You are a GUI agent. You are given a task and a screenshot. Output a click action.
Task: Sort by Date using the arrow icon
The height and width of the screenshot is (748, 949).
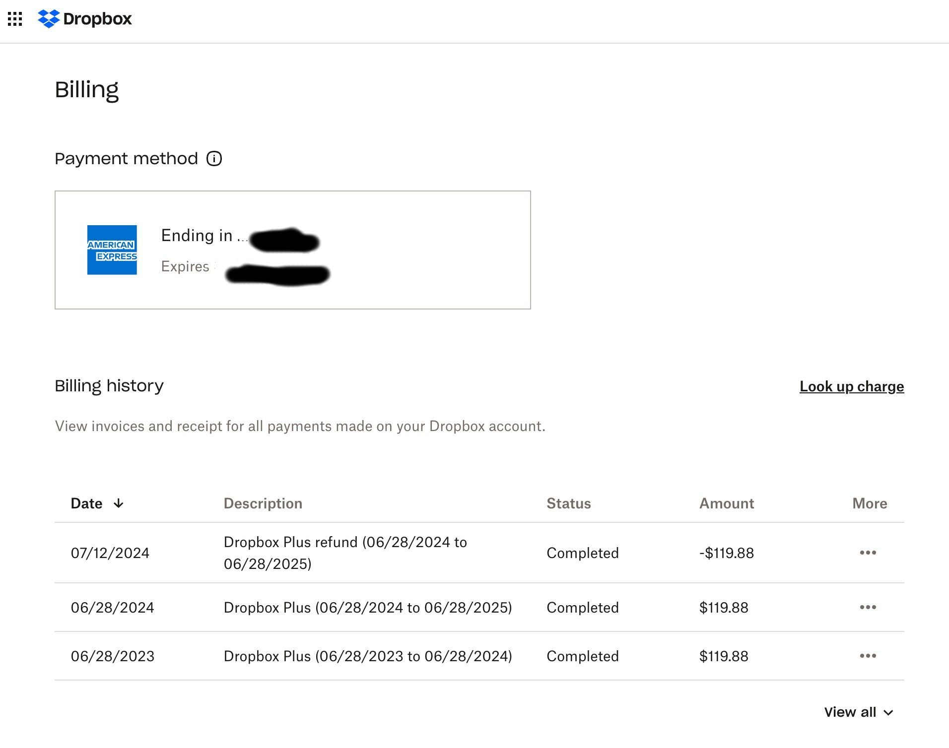[118, 503]
